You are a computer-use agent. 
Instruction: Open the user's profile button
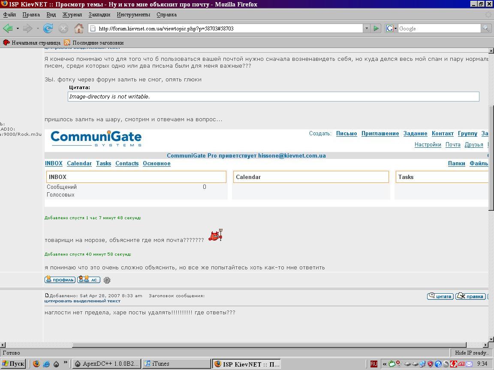[60, 280]
